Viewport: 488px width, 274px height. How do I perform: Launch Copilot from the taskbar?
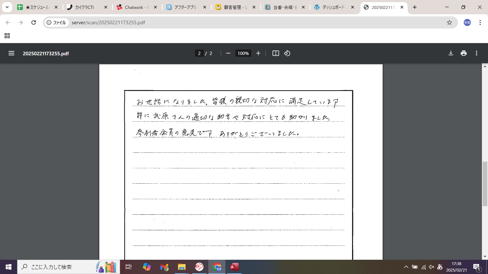tap(147, 267)
